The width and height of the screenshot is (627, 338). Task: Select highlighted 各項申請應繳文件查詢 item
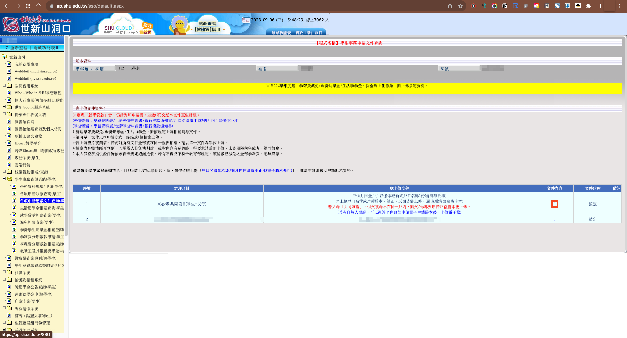point(42,201)
